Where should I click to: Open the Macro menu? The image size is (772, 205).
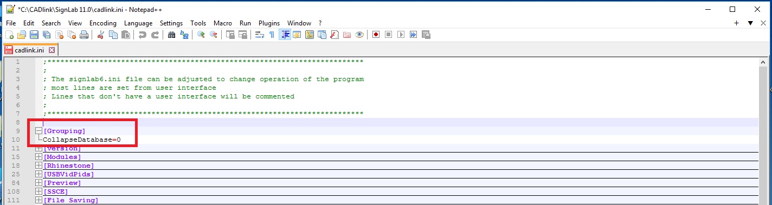point(223,23)
